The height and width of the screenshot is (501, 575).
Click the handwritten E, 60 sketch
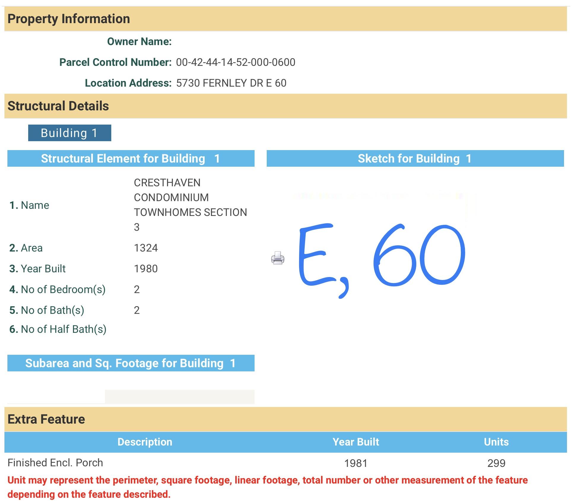381,258
